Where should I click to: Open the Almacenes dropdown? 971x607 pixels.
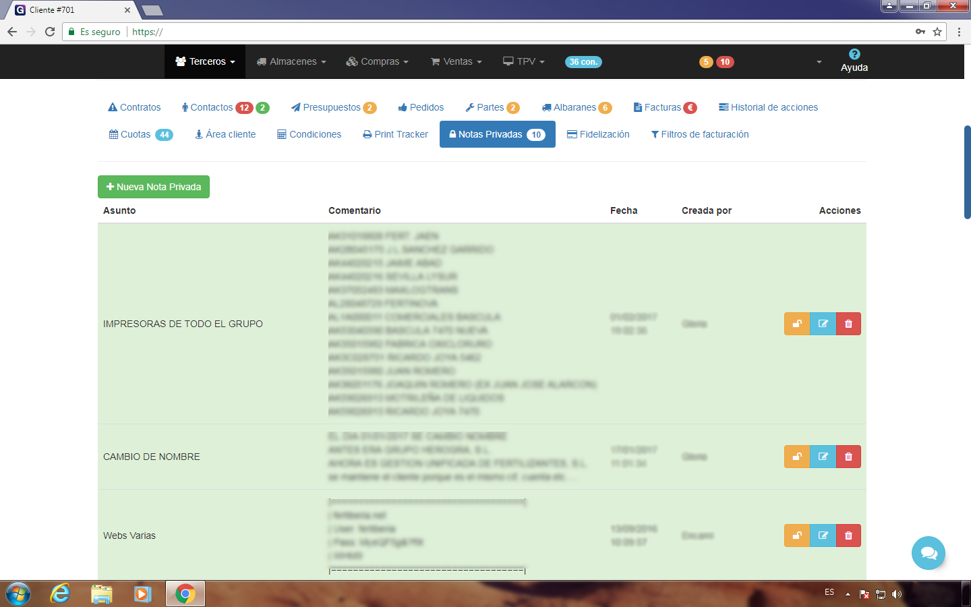[x=291, y=61]
